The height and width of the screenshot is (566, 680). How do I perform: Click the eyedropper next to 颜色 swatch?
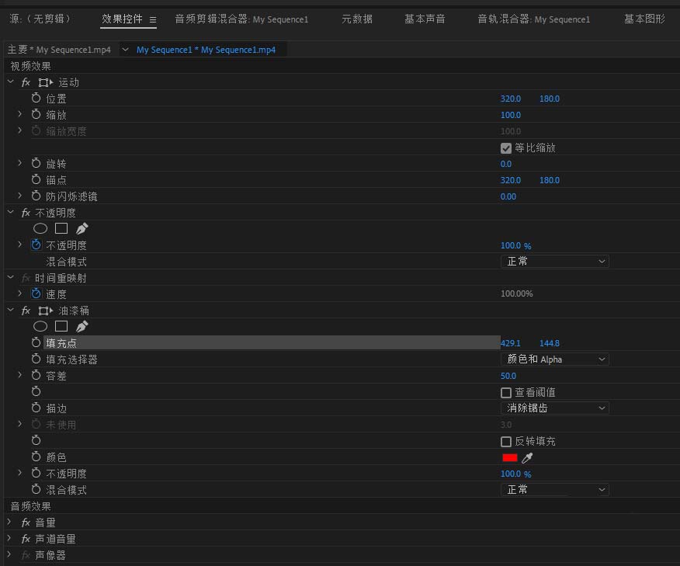pyautogui.click(x=527, y=458)
